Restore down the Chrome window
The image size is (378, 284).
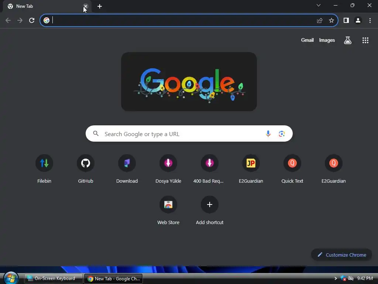[353, 5]
